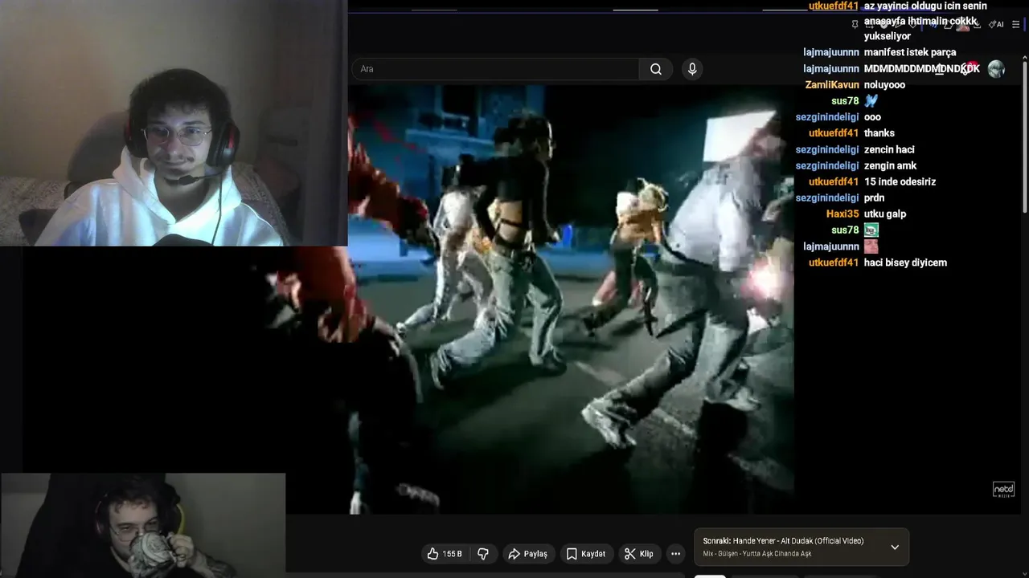Click the pin icon in browser toolbar

tap(855, 24)
